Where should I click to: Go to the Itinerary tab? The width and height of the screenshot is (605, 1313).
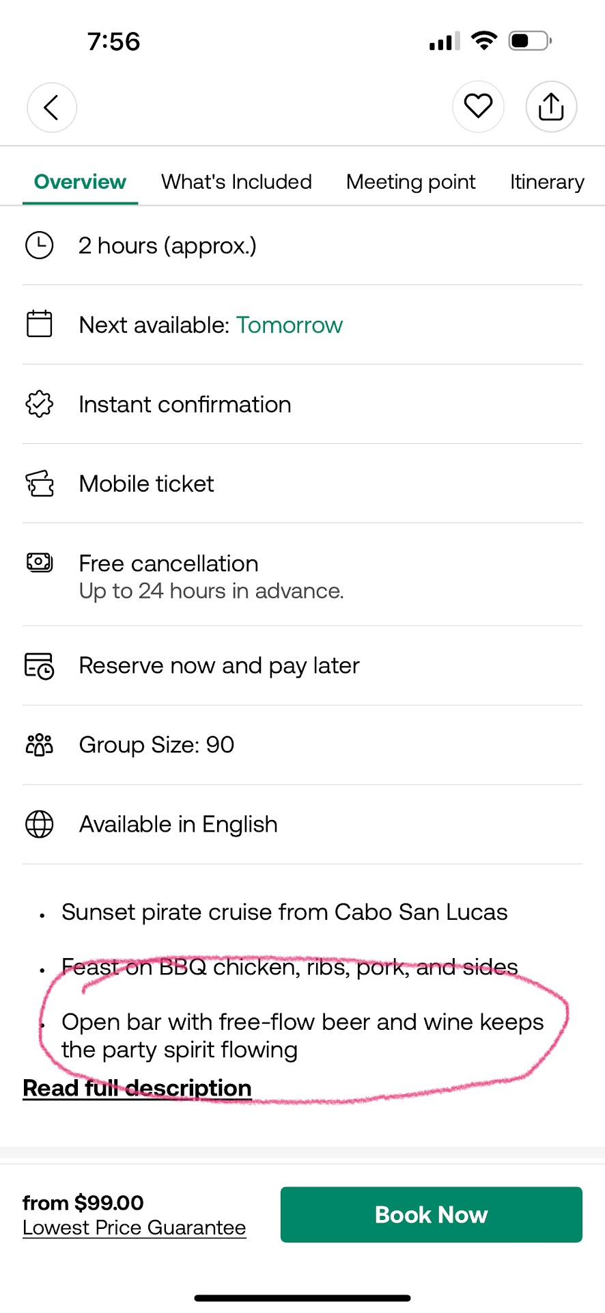point(547,182)
